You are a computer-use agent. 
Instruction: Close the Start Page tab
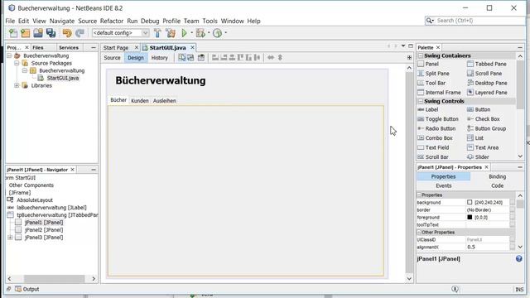coord(137,48)
